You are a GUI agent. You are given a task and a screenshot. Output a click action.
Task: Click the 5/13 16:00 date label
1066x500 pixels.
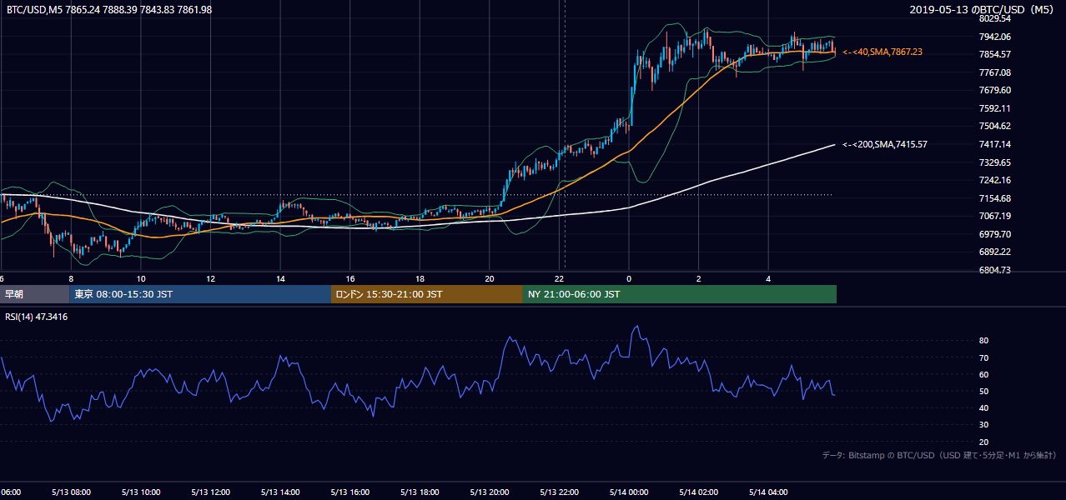coord(350,492)
